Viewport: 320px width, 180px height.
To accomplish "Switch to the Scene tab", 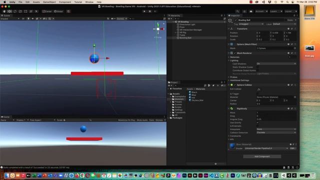I will [6, 15].
